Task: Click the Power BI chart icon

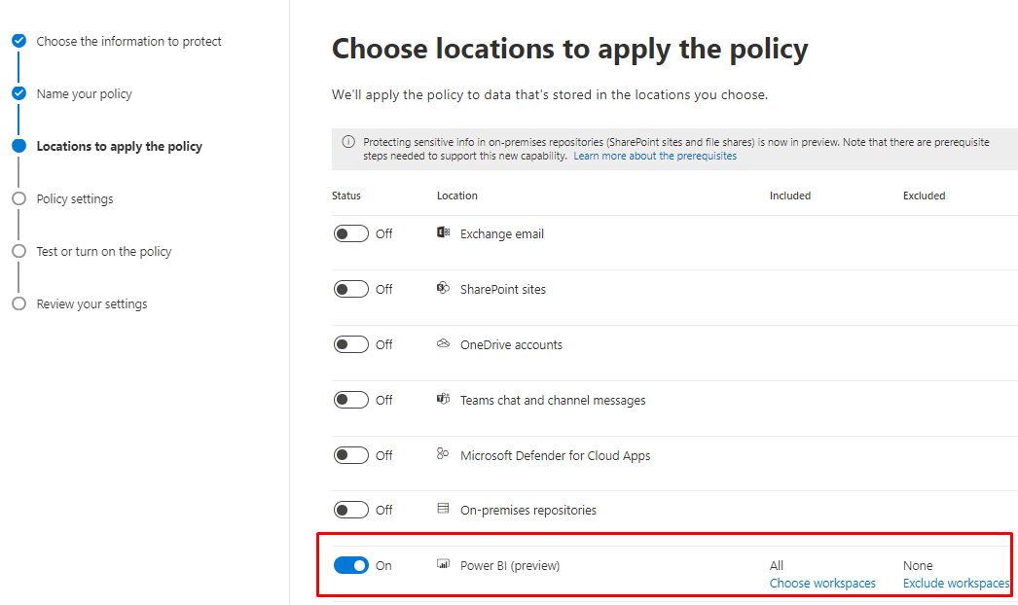Action: [443, 565]
